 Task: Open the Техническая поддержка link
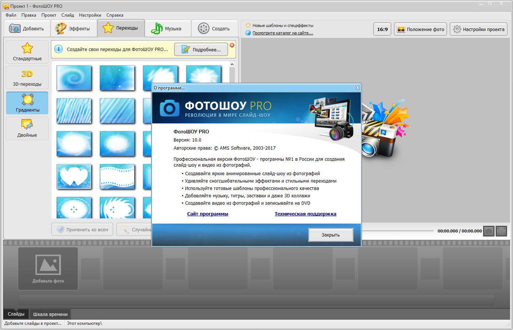tap(305, 214)
